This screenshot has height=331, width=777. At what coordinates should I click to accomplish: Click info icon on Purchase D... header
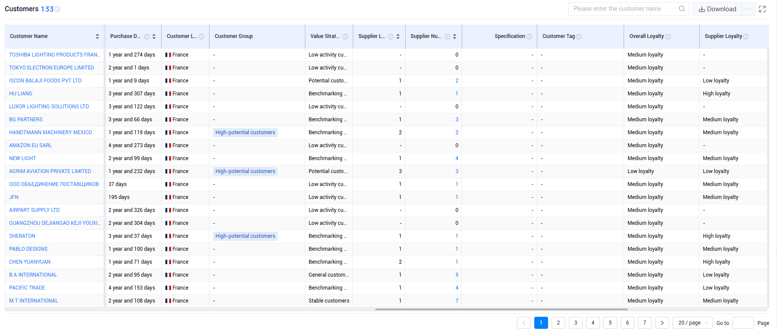click(x=147, y=37)
